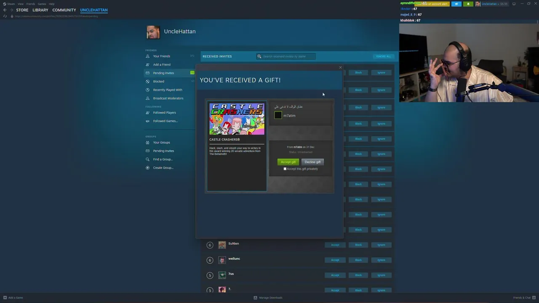Image resolution: width=539 pixels, height=303 pixels.
Task: Click the UncleHattan profile name heading
Action: coord(180,31)
